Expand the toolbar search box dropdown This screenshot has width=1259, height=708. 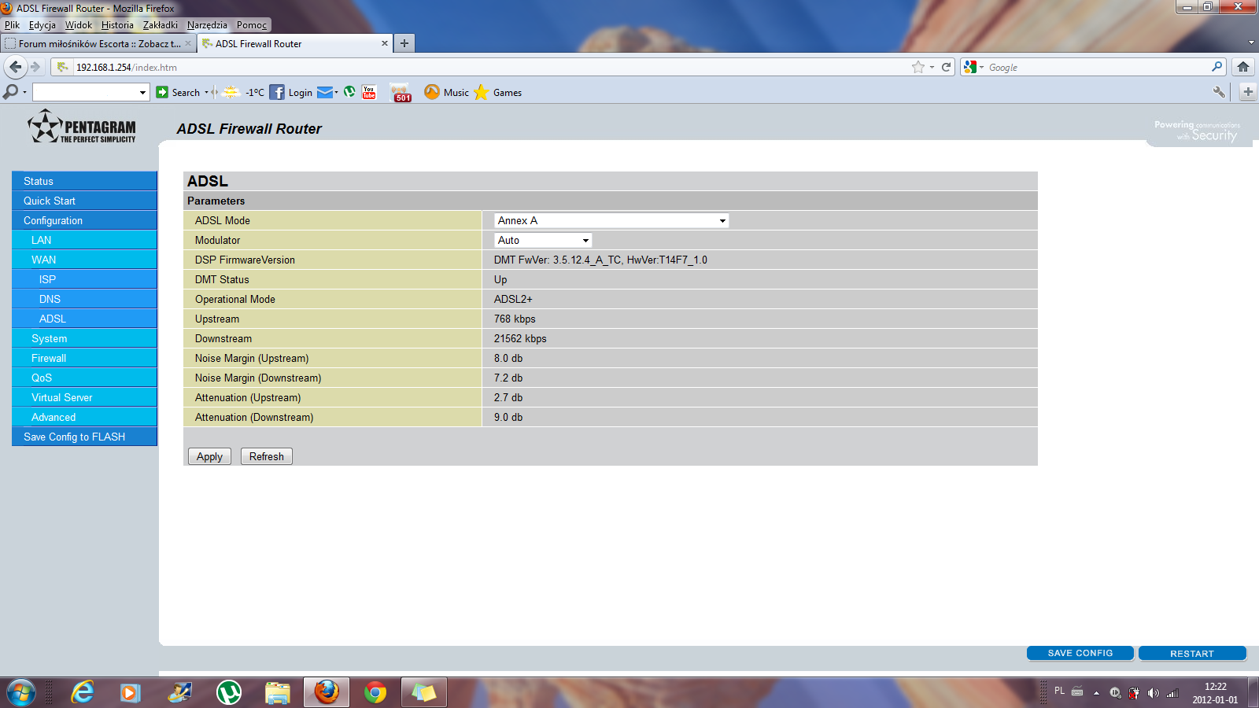tap(142, 93)
